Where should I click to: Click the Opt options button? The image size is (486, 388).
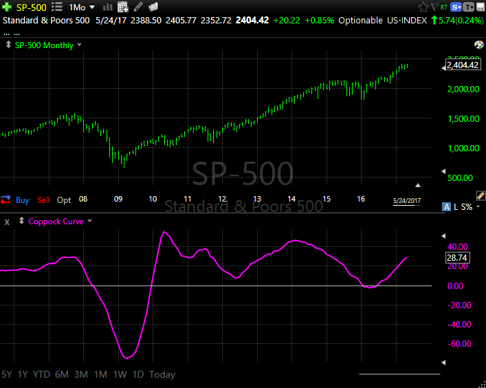(64, 200)
